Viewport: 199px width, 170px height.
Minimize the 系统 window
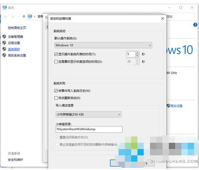point(169,8)
